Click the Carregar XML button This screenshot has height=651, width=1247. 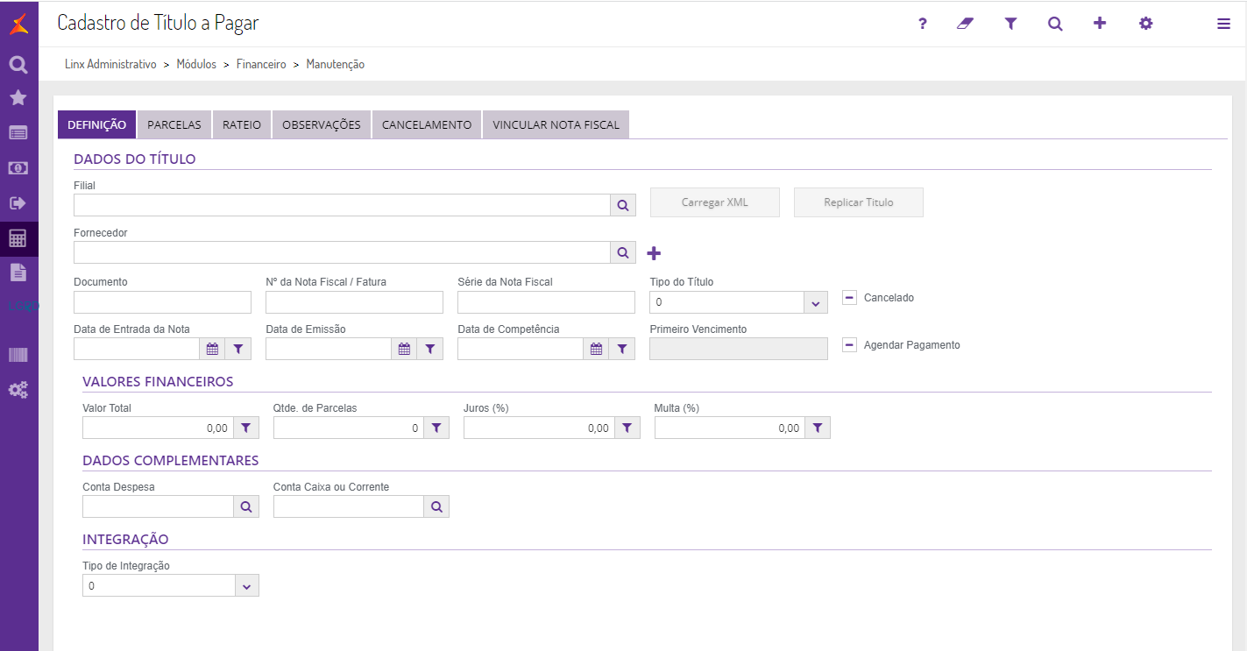(x=714, y=202)
